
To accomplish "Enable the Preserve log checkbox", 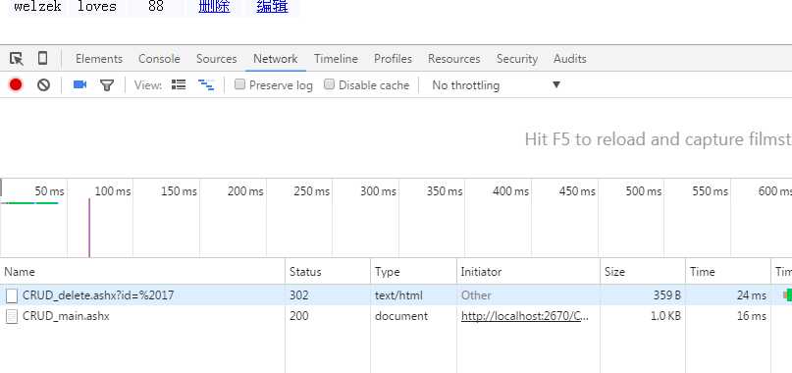I will (239, 84).
